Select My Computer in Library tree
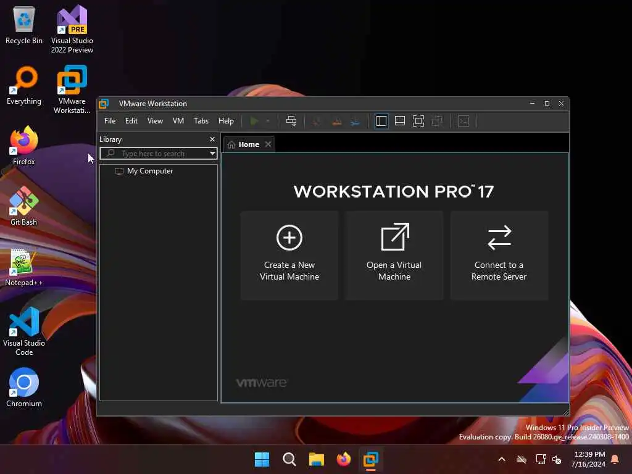Image resolution: width=632 pixels, height=474 pixels. (x=149, y=171)
